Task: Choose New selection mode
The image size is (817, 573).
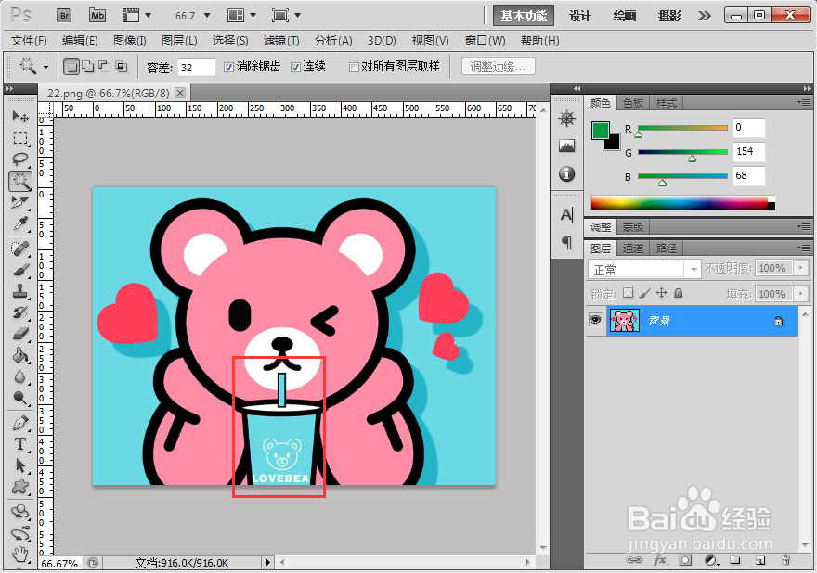Action: (71, 67)
